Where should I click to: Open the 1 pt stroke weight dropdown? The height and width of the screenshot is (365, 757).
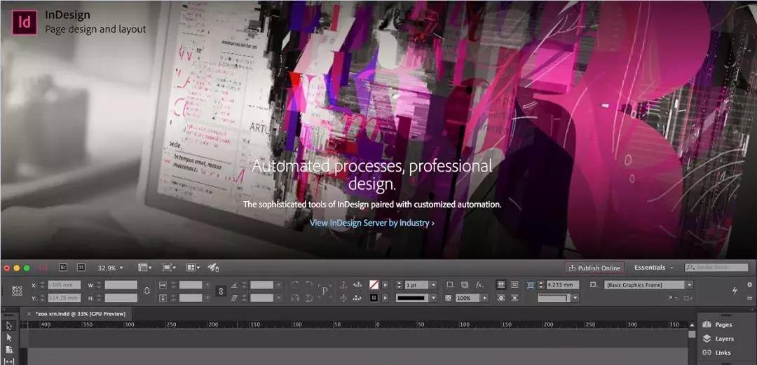pos(433,285)
